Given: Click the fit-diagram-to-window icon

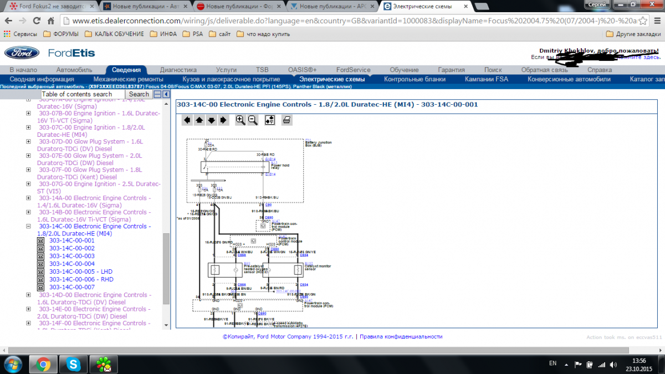Looking at the screenshot, I should 270,120.
